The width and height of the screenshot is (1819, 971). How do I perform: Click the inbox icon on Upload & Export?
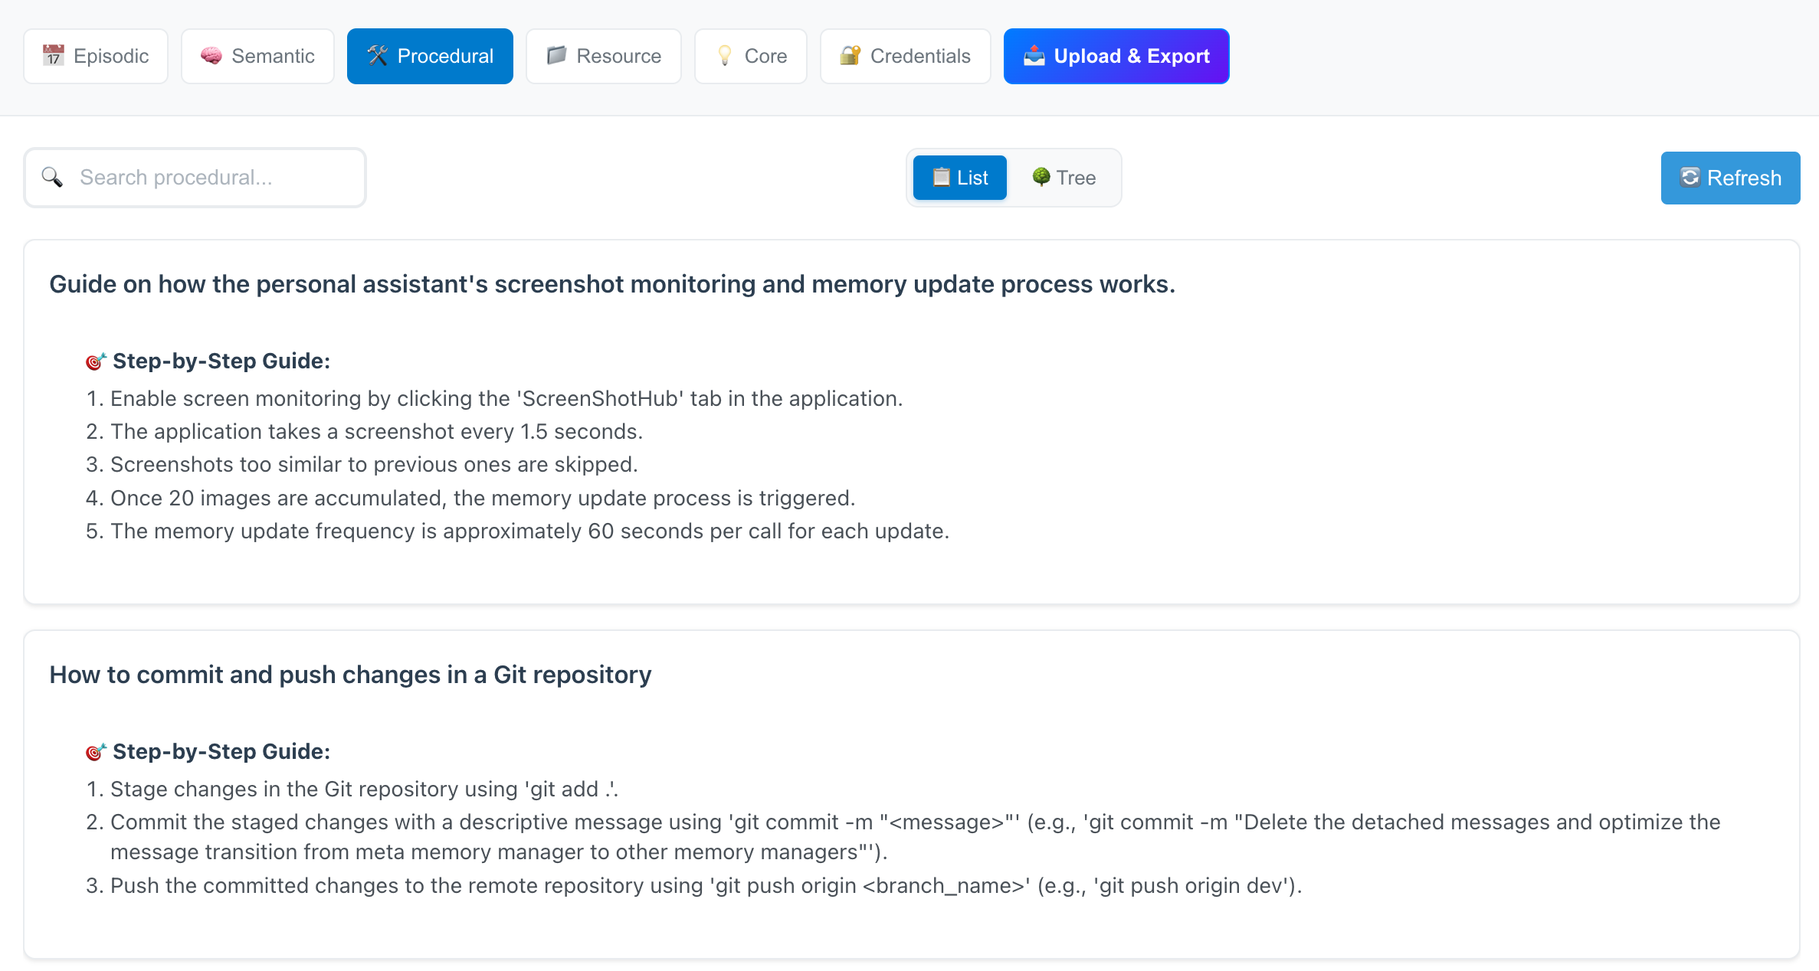click(x=1034, y=55)
